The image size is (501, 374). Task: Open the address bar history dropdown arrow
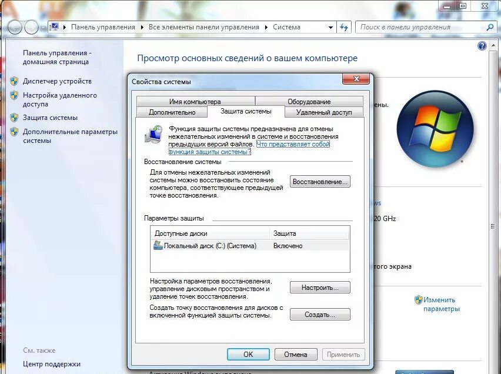pos(330,27)
